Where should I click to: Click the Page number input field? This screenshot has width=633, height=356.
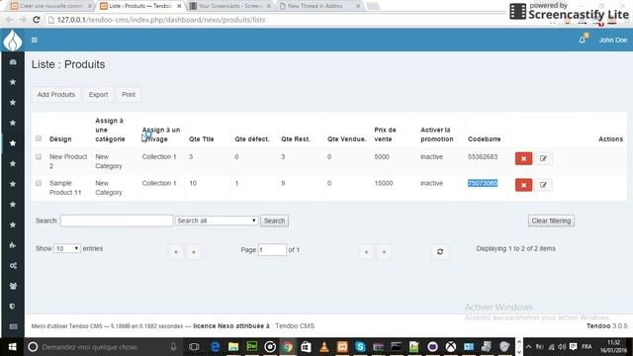[272, 250]
